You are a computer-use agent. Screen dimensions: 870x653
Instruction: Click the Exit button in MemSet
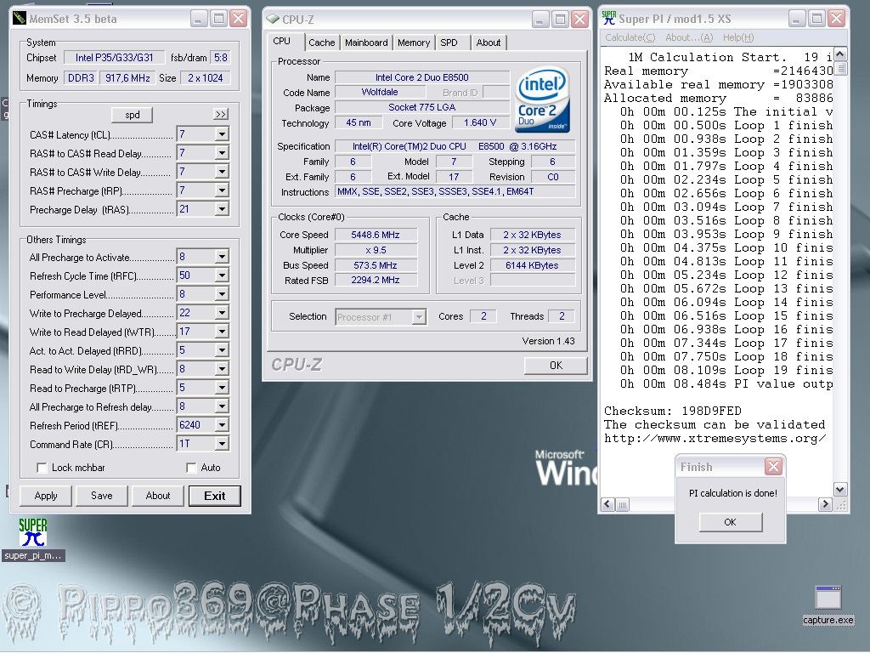(x=215, y=496)
